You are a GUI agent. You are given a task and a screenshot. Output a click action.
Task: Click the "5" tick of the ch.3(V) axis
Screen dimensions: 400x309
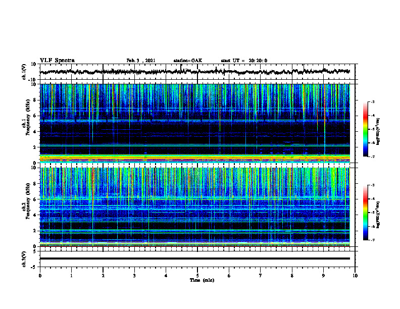coord(35,251)
